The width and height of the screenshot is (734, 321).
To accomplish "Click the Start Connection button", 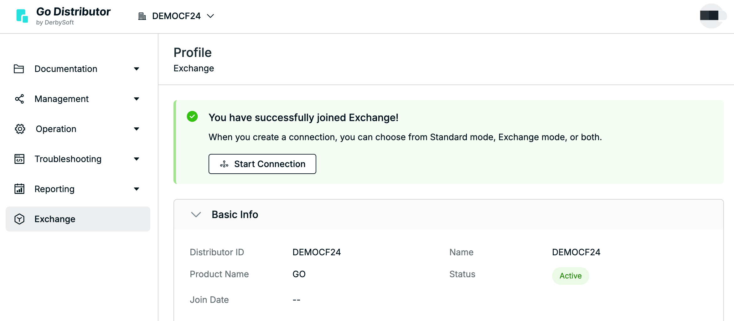I will 262,164.
